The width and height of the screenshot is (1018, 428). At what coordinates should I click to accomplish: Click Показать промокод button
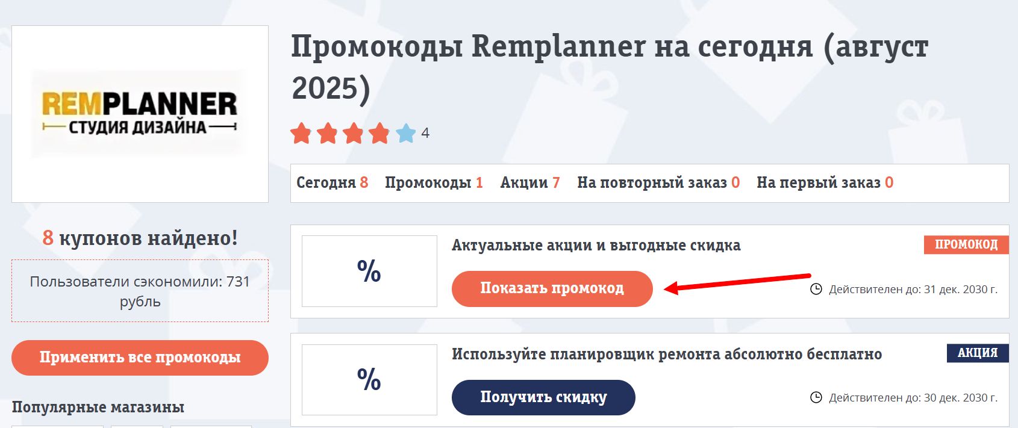tap(552, 288)
